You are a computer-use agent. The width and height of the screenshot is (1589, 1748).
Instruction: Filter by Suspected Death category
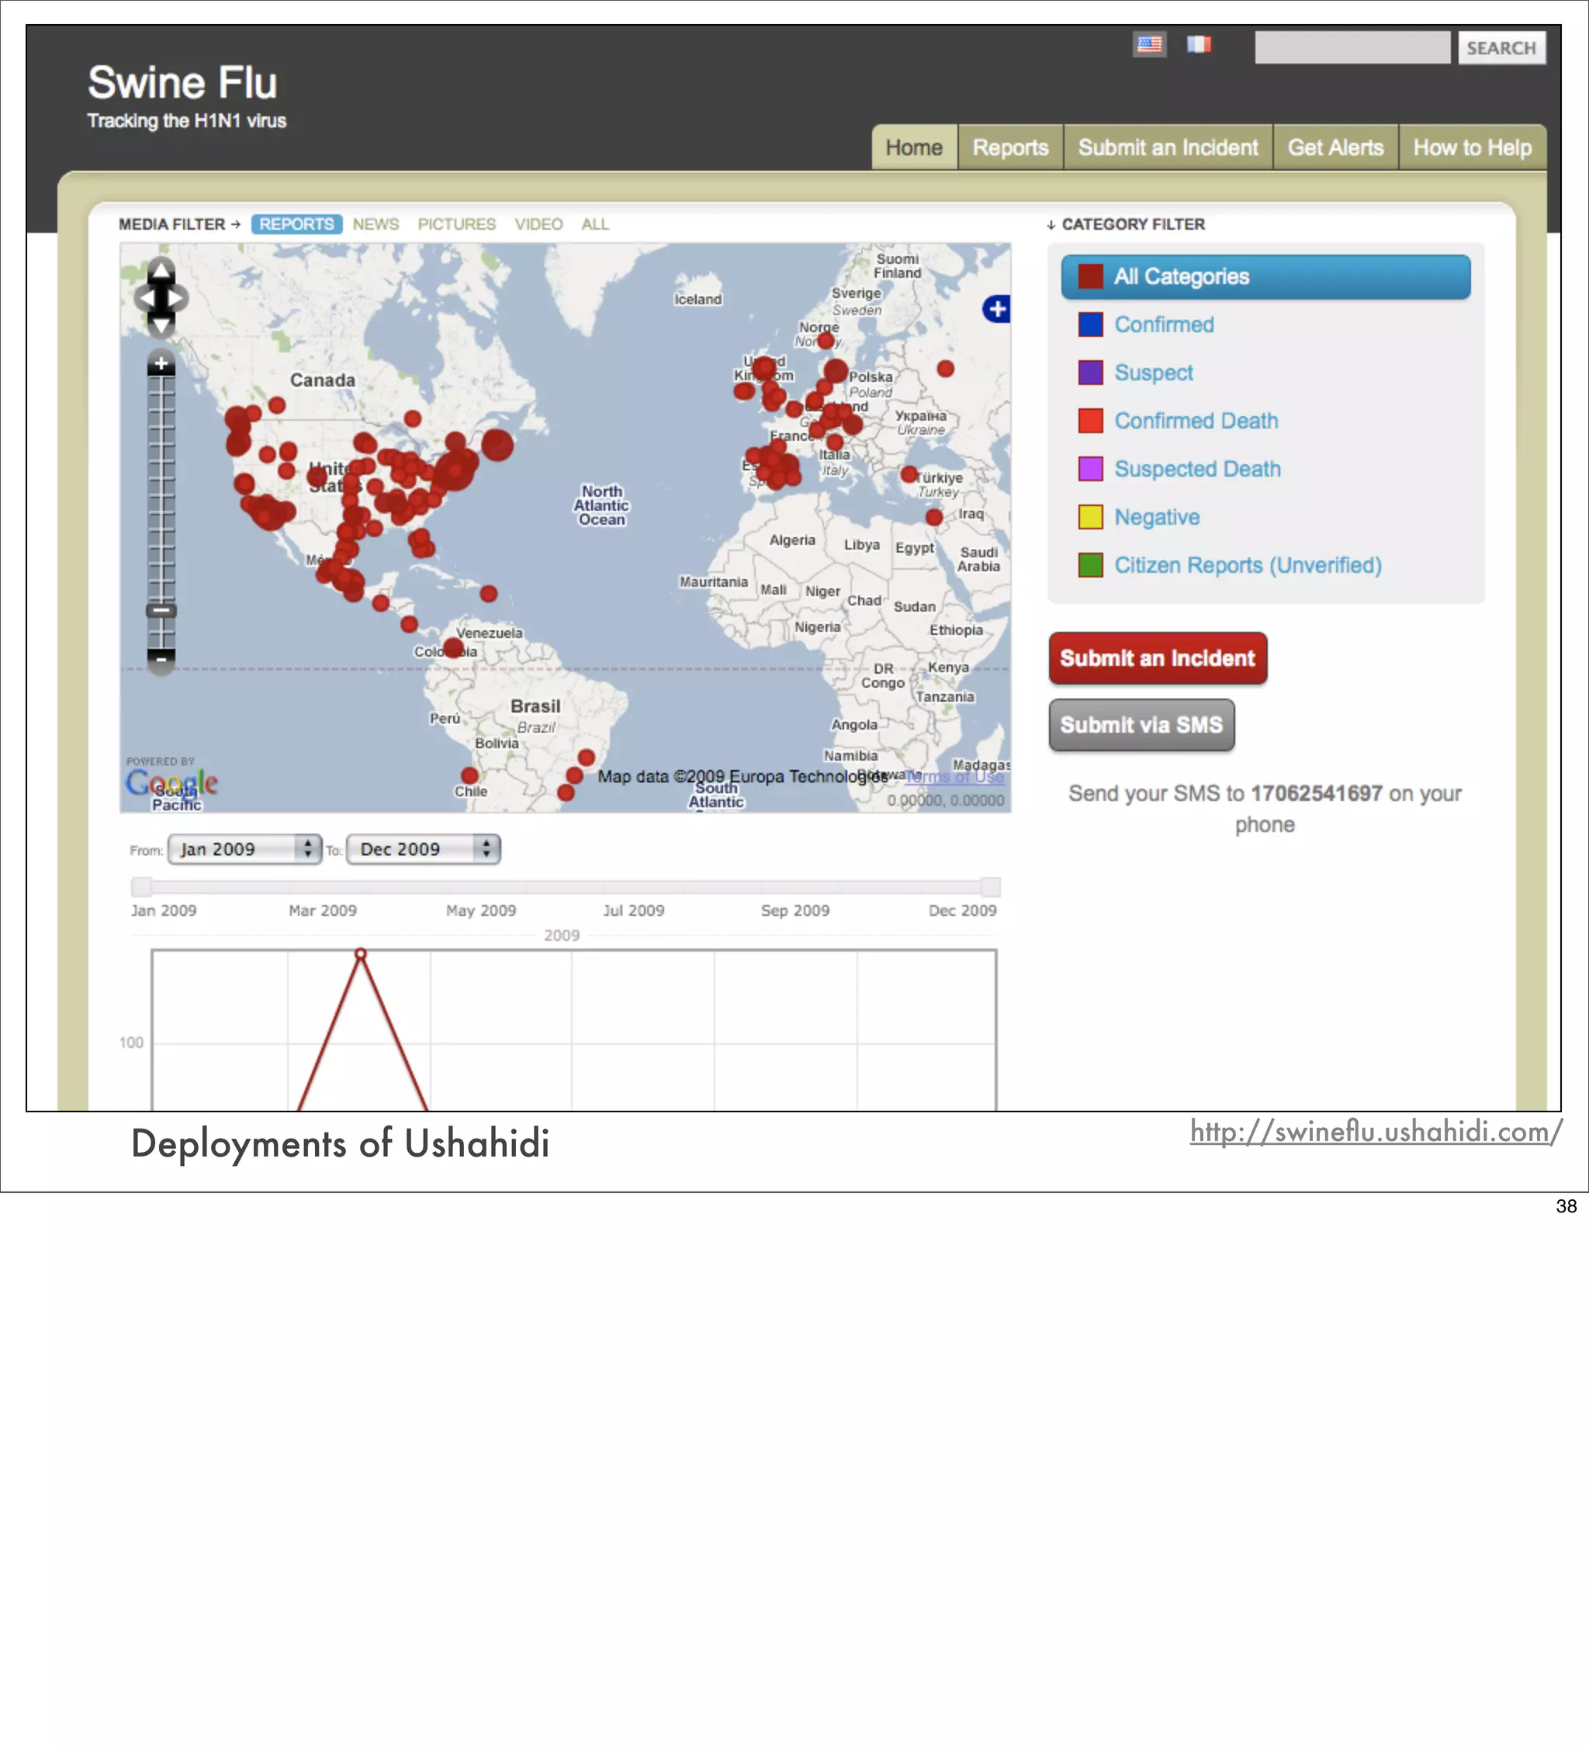pyautogui.click(x=1196, y=468)
